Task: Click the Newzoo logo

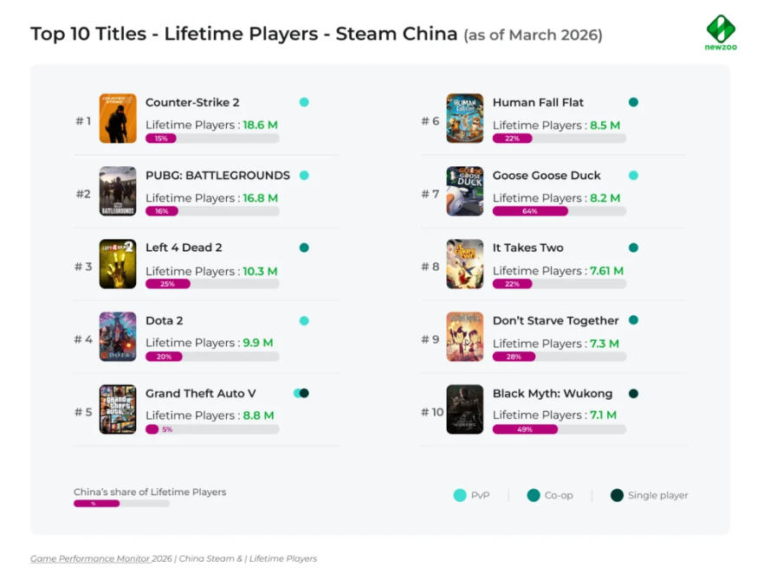Action: coord(721,32)
